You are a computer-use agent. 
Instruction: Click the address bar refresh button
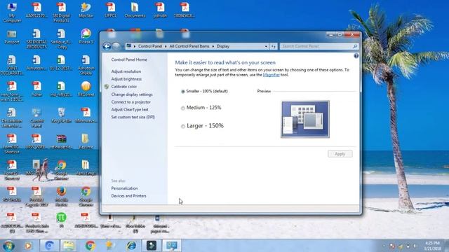(x=274, y=46)
